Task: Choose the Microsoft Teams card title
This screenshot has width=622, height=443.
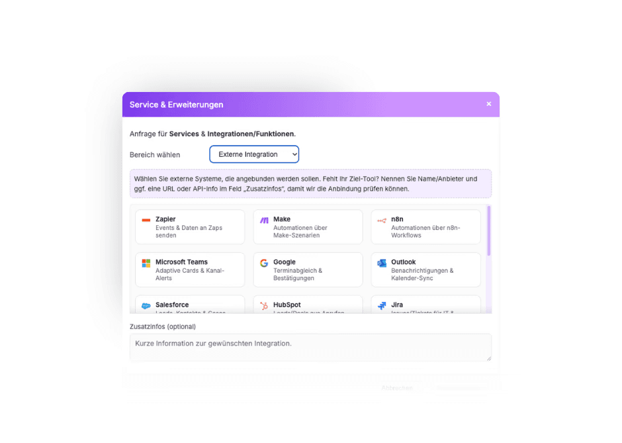Action: pos(181,262)
